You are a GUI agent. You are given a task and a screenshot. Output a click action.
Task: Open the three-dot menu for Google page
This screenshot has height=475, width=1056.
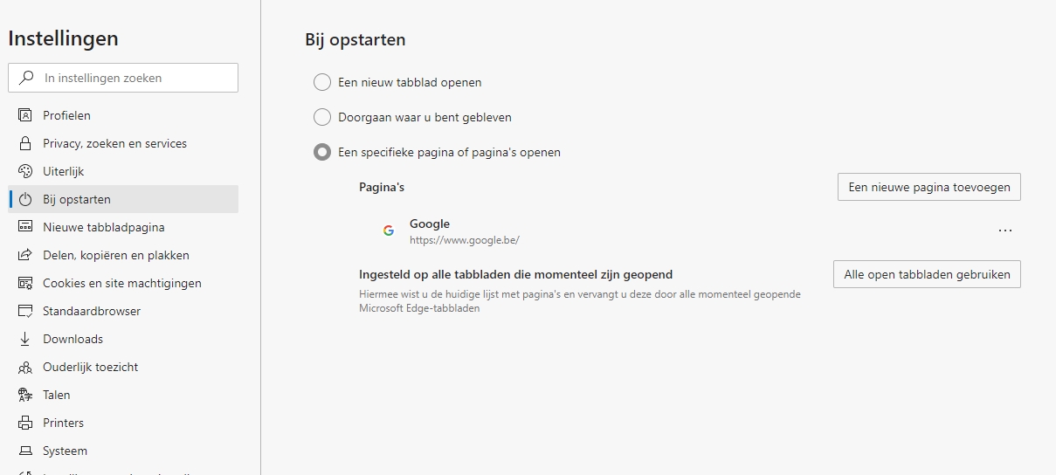click(x=1004, y=231)
